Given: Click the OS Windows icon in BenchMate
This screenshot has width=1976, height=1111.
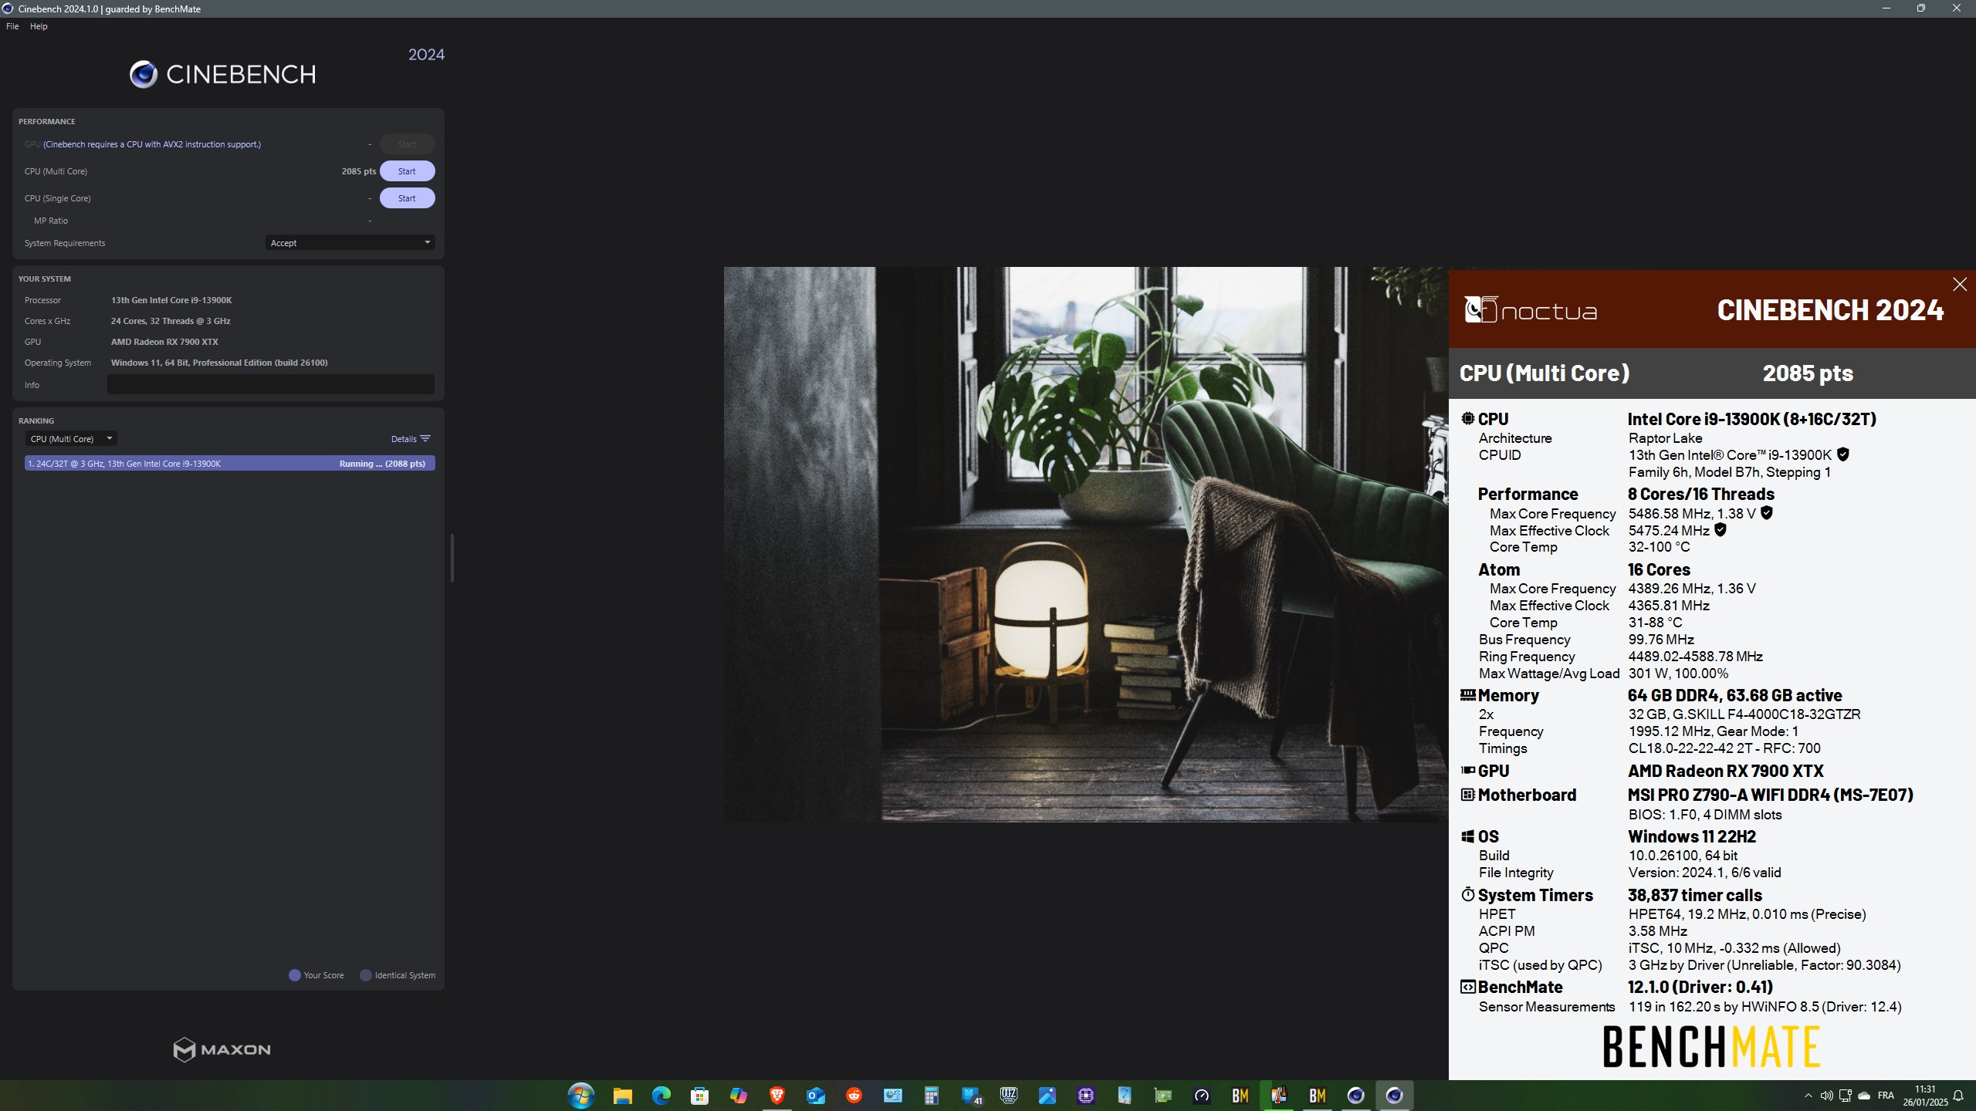Looking at the screenshot, I should click(x=1467, y=836).
